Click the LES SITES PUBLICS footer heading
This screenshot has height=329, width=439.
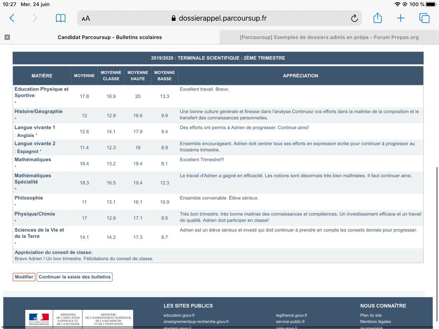tap(188, 306)
